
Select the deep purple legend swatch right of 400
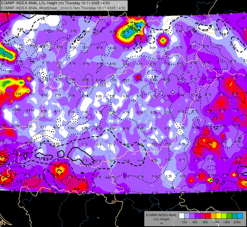198,216
